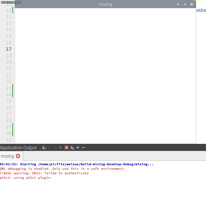Close the mixing application window
The height and width of the screenshot is (205, 206).
coord(192,4)
